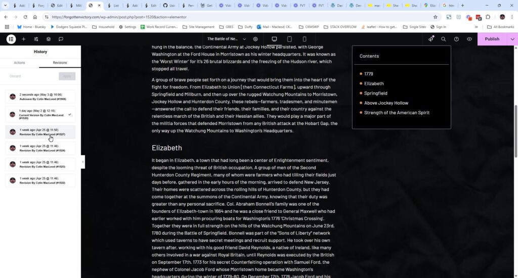Image resolution: width=518 pixels, height=278 pixels.
Task: Open The Battle of Ne... document dropdown
Action: pyautogui.click(x=226, y=39)
